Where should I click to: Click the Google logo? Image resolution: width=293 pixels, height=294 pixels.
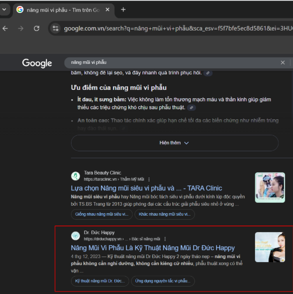[37, 63]
